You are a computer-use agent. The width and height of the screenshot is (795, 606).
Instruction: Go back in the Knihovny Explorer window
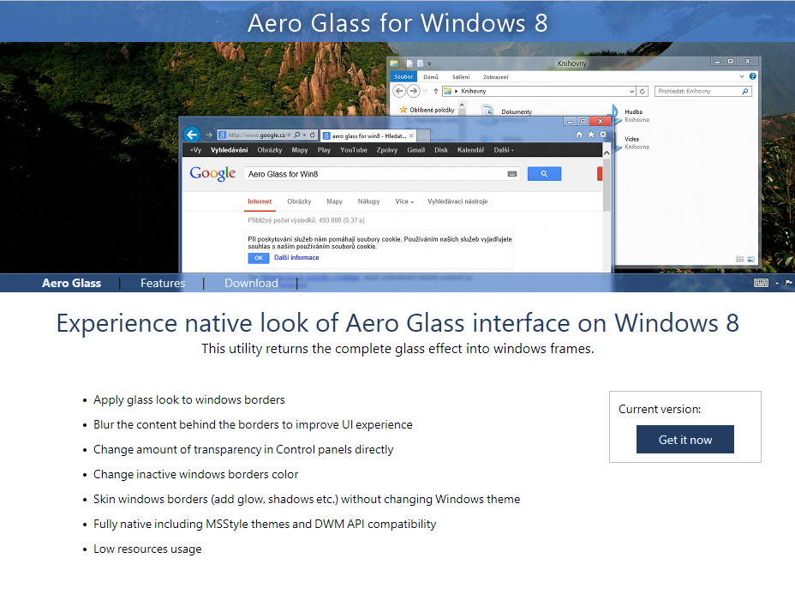[399, 91]
